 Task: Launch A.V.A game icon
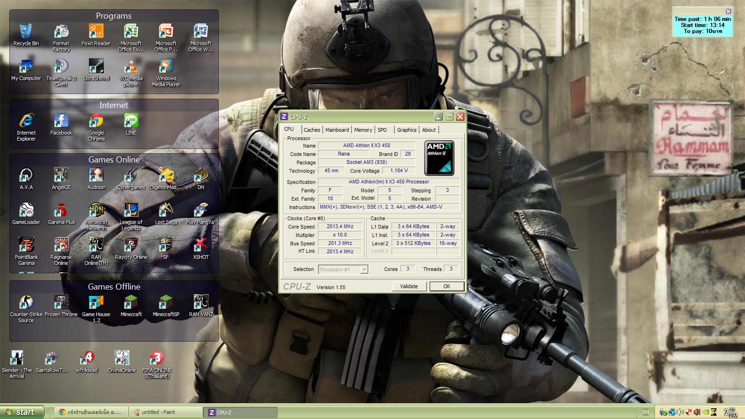pyautogui.click(x=26, y=179)
